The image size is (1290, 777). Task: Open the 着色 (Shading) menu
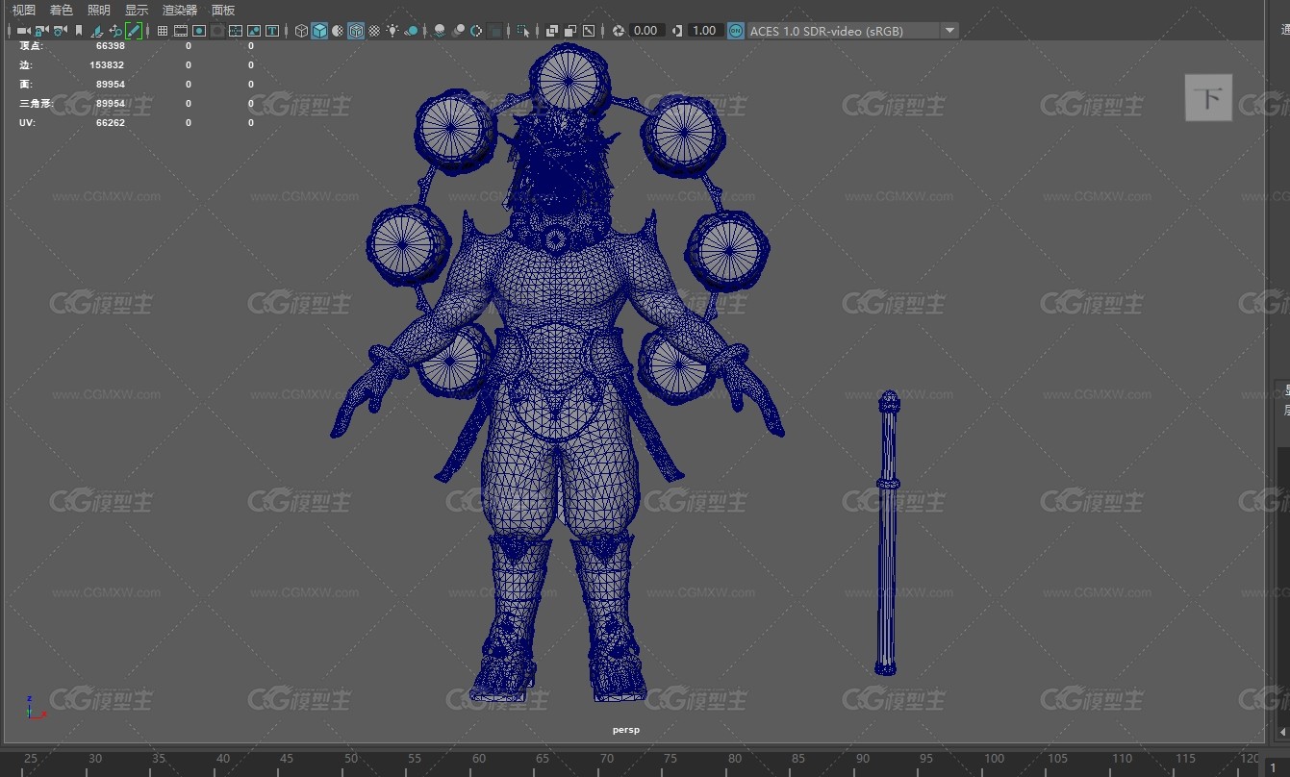pyautogui.click(x=61, y=10)
